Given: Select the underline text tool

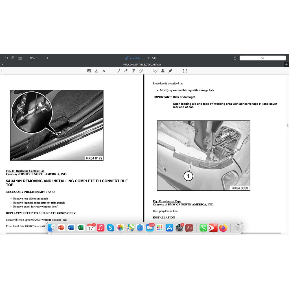Looking at the screenshot, I should coord(97,71).
